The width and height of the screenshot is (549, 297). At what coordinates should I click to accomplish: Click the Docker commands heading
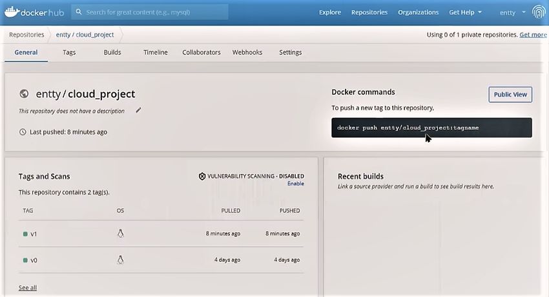click(x=363, y=92)
